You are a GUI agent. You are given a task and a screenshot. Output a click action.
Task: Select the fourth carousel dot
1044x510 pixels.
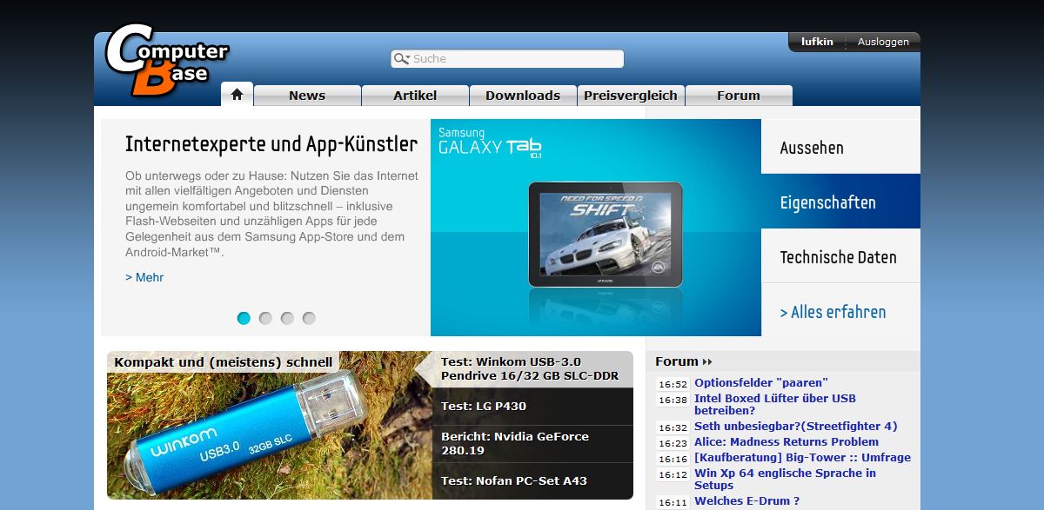309,318
